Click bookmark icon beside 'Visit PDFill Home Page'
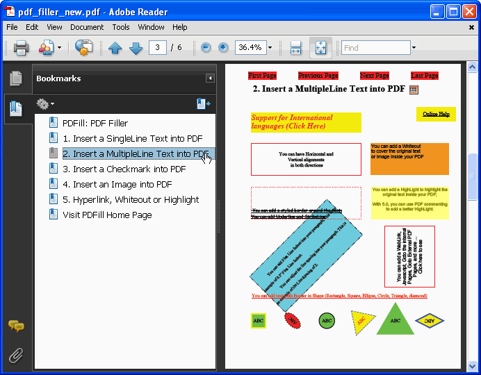 [x=54, y=215]
